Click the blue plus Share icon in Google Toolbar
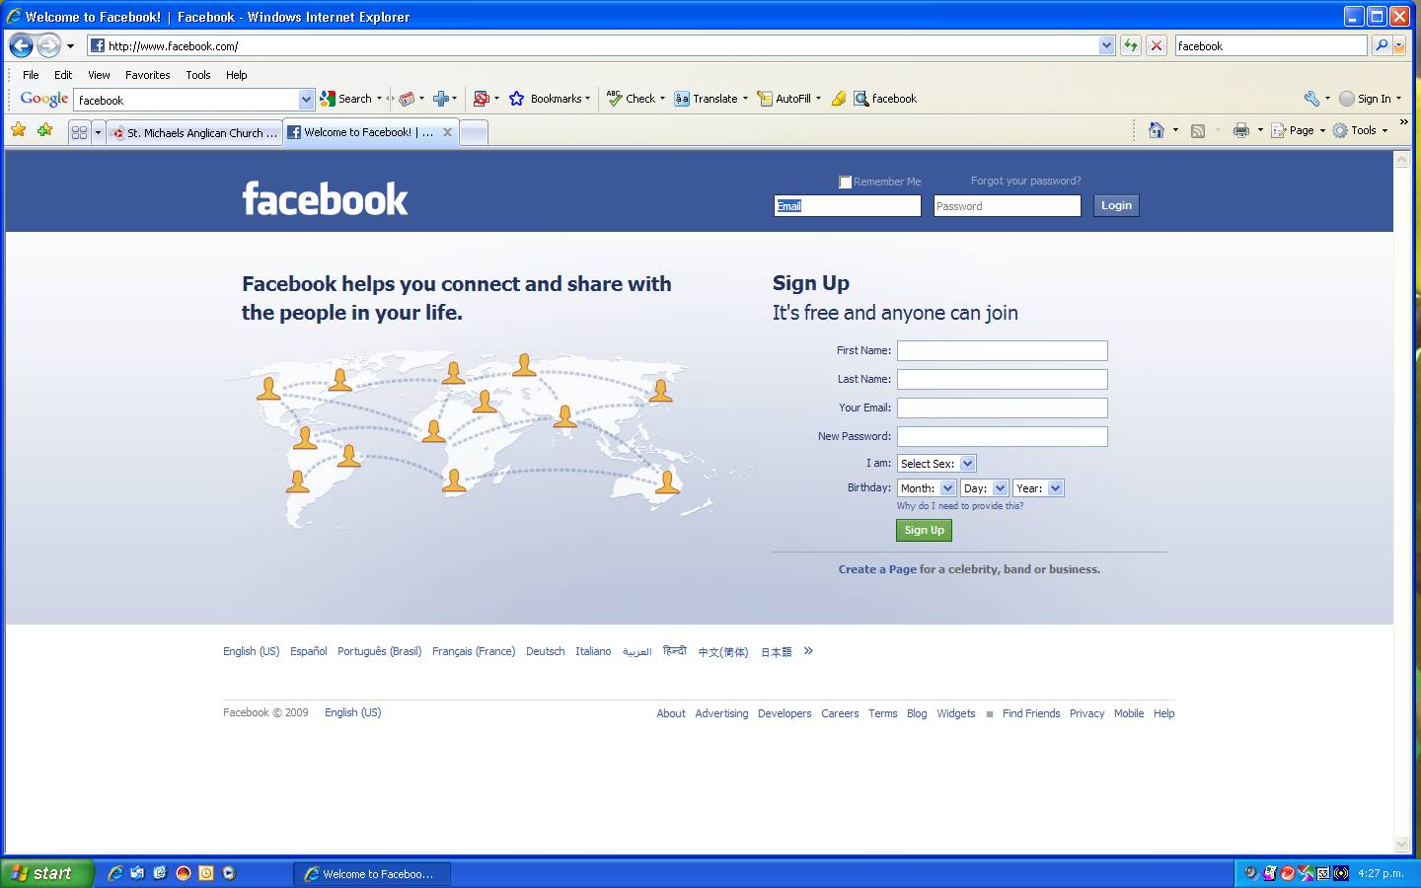The width and height of the screenshot is (1421, 888). [441, 99]
